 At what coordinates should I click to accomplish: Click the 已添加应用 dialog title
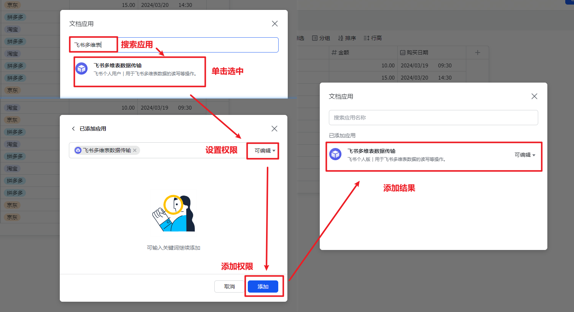pos(93,129)
